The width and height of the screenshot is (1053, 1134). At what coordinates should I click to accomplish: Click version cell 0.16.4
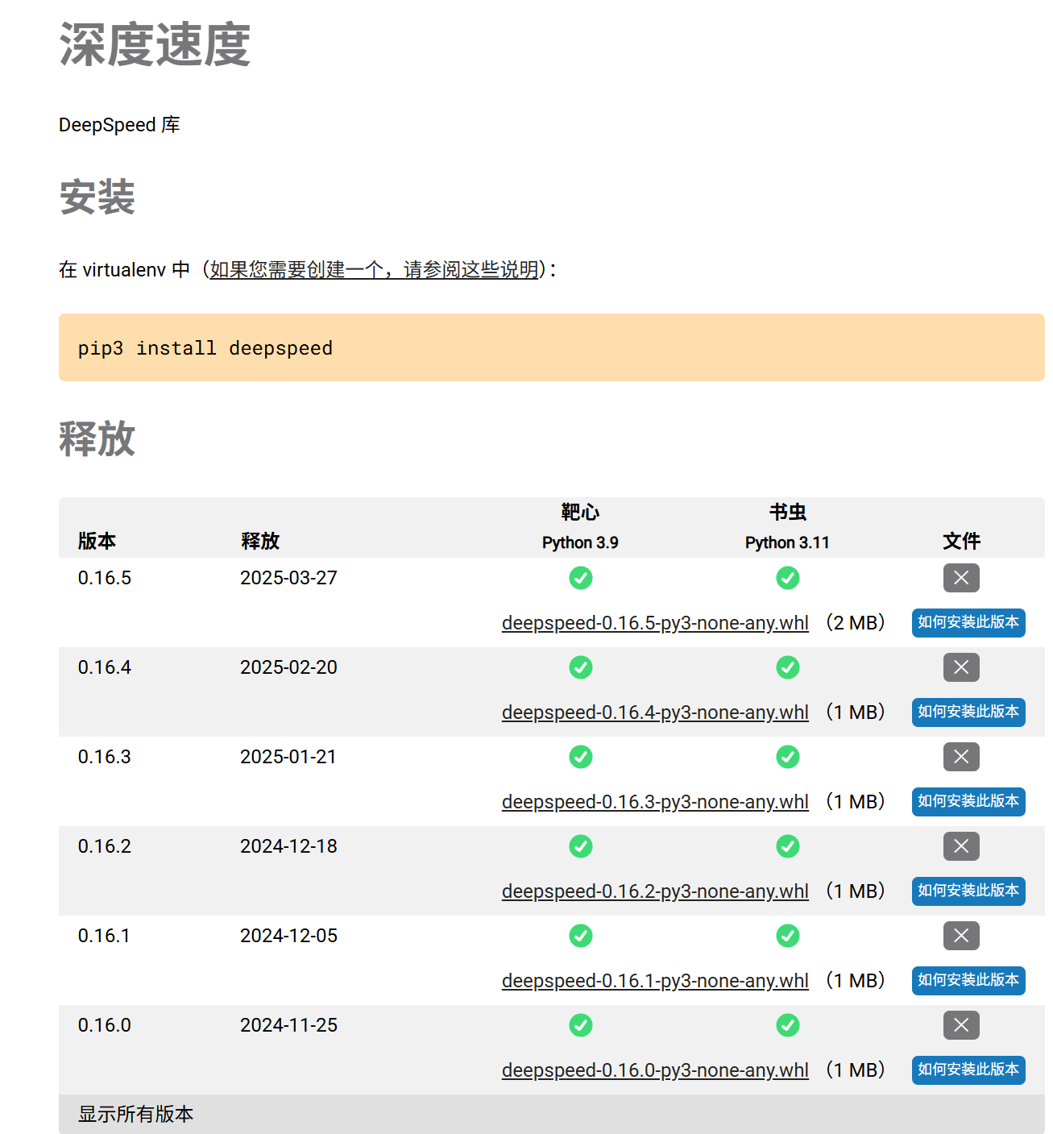click(105, 667)
